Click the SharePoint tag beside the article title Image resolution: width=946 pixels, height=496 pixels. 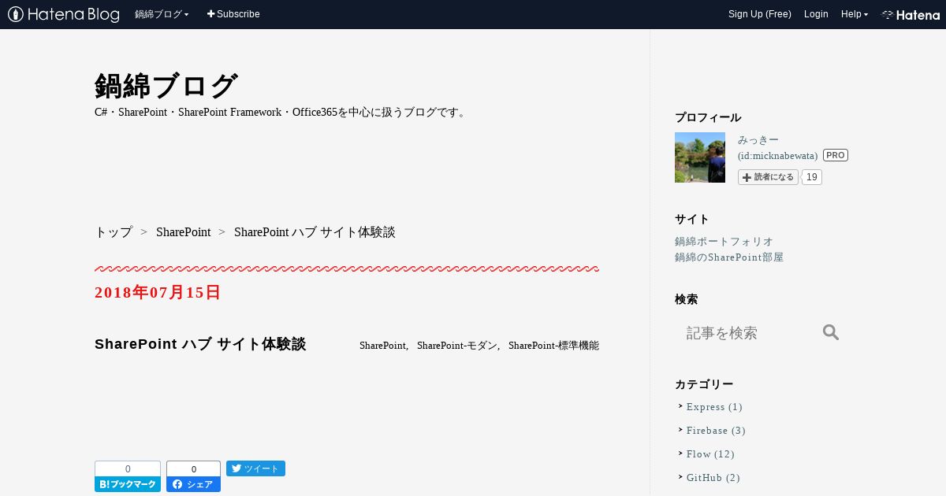click(383, 346)
